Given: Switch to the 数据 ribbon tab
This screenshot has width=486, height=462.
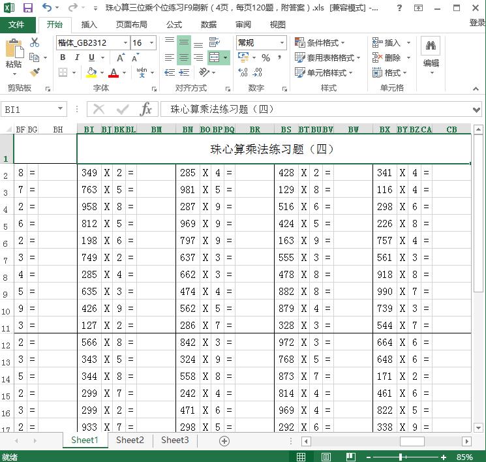Looking at the screenshot, I should (209, 25).
